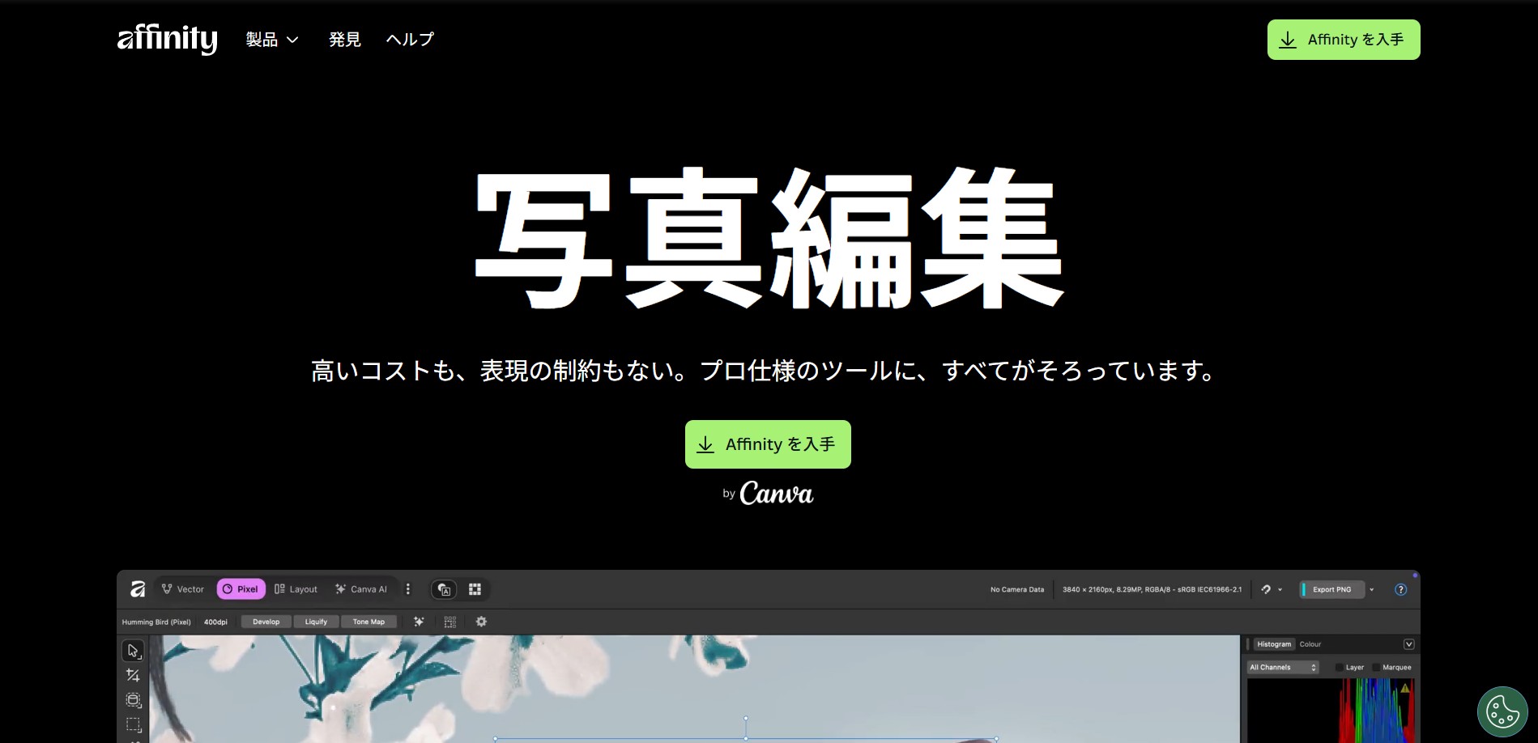The width and height of the screenshot is (1538, 743).
Task: Click the Develop button
Action: (266, 622)
